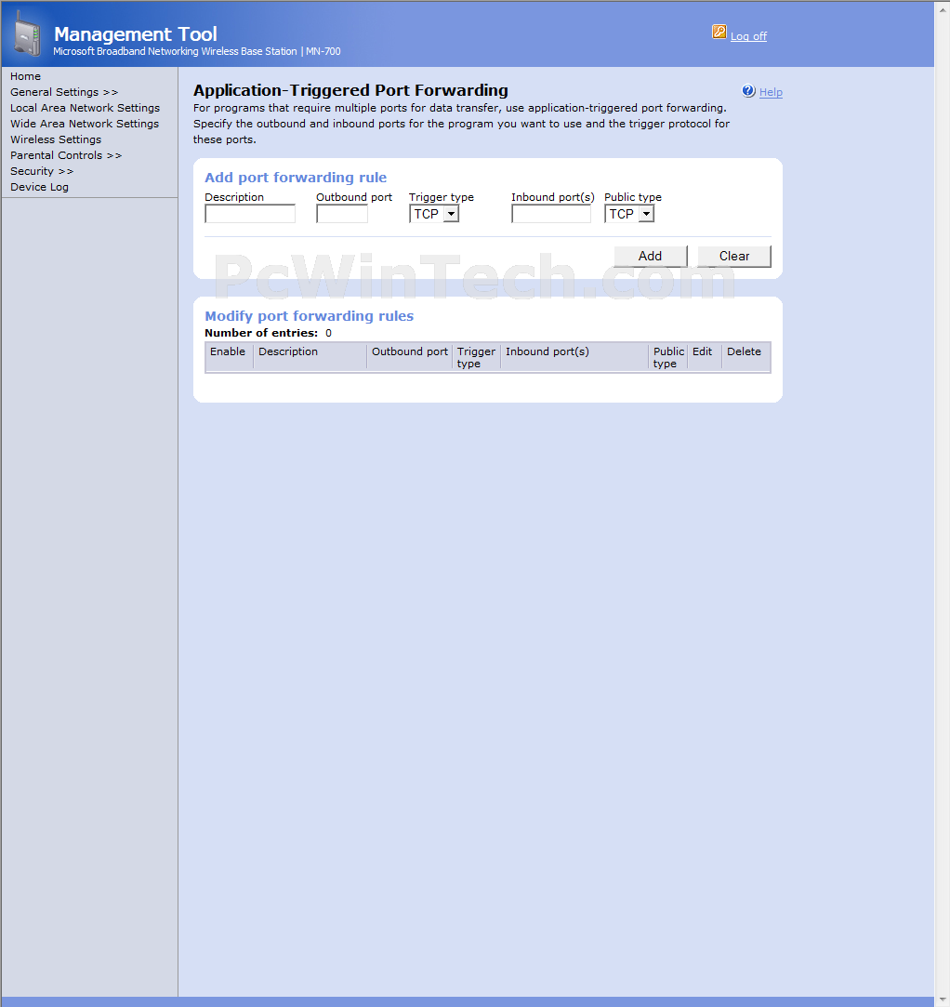The height and width of the screenshot is (1007, 950).
Task: Click the router base station logo icon
Action: [x=27, y=34]
